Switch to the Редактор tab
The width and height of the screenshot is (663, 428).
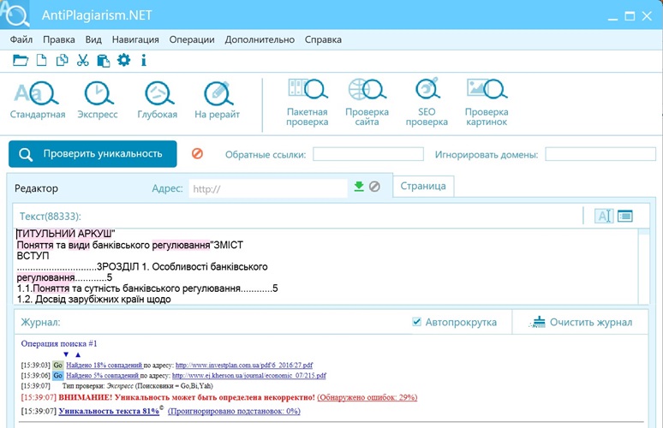tap(36, 188)
